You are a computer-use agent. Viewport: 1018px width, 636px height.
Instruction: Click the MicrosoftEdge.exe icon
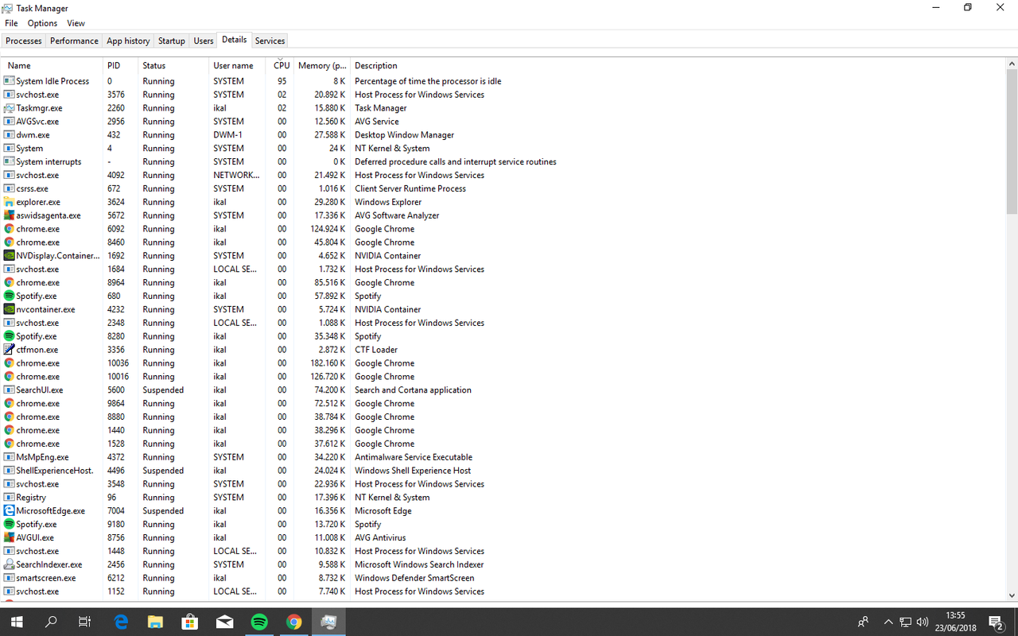click(x=10, y=511)
